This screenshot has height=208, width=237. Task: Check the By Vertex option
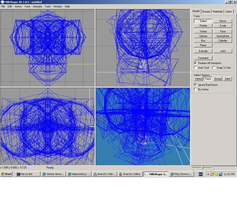point(195,89)
